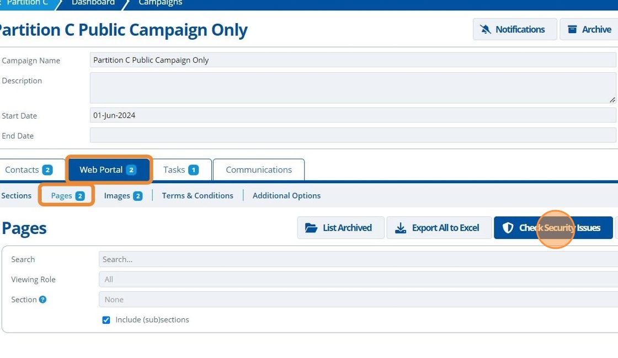Click the muted bell icon on Notifications
Image resolution: width=618 pixels, height=358 pixels.
click(x=486, y=30)
